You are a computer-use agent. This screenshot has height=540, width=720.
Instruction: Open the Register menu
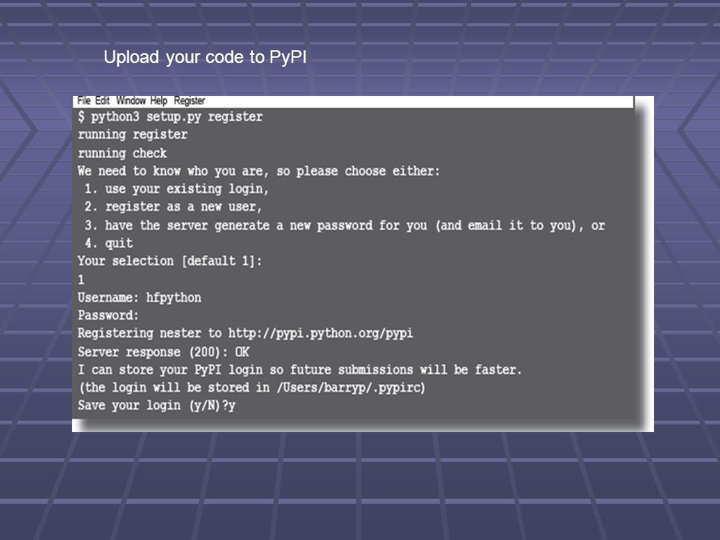pyautogui.click(x=189, y=101)
